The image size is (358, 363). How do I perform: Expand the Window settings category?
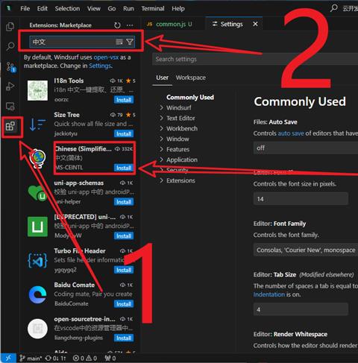click(175, 139)
